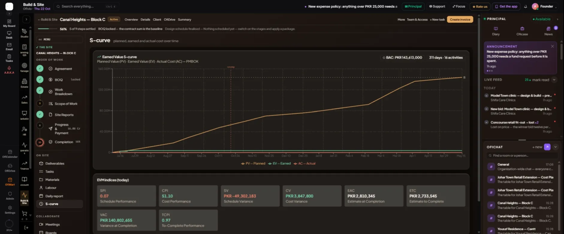Open the A.R.K.A microphone assistant

click(9, 70)
